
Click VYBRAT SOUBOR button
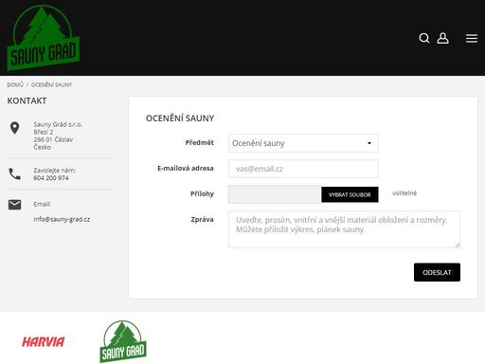click(x=350, y=194)
